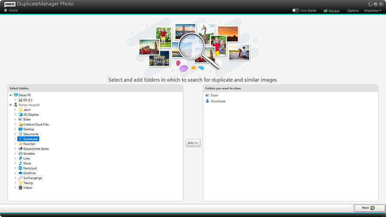Select the Favoriten star icon
The height and width of the screenshot is (217, 386).
pos(21,144)
